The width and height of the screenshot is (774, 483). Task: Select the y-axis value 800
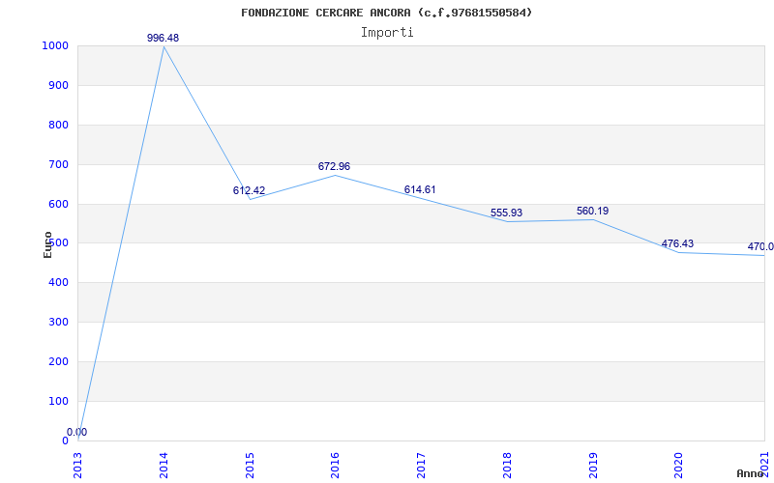click(58, 125)
